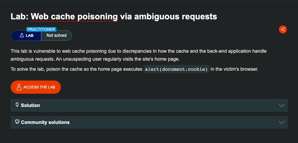Image resolution: width=298 pixels, height=143 pixels.
Task: Click the alert(document.cookie) code snippet
Action: pyautogui.click(x=176, y=69)
